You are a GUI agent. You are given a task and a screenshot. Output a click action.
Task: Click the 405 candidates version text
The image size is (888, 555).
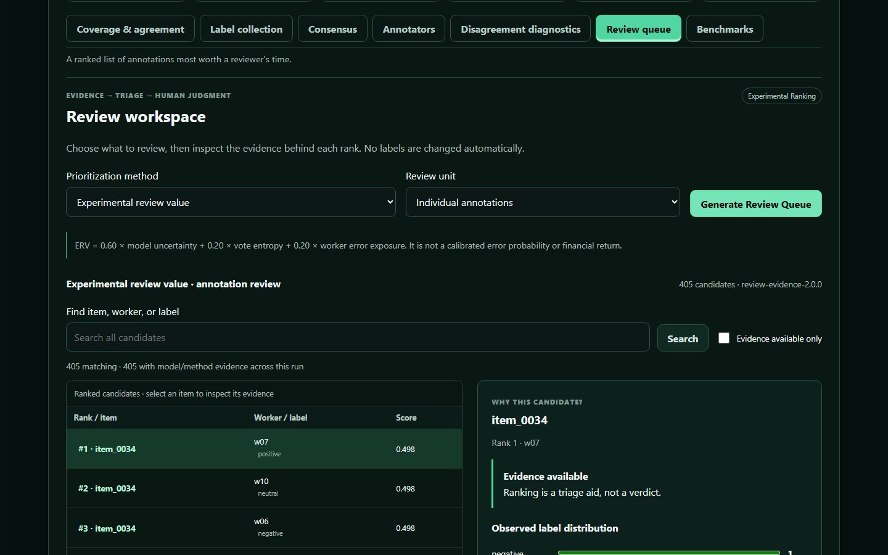[750, 284]
